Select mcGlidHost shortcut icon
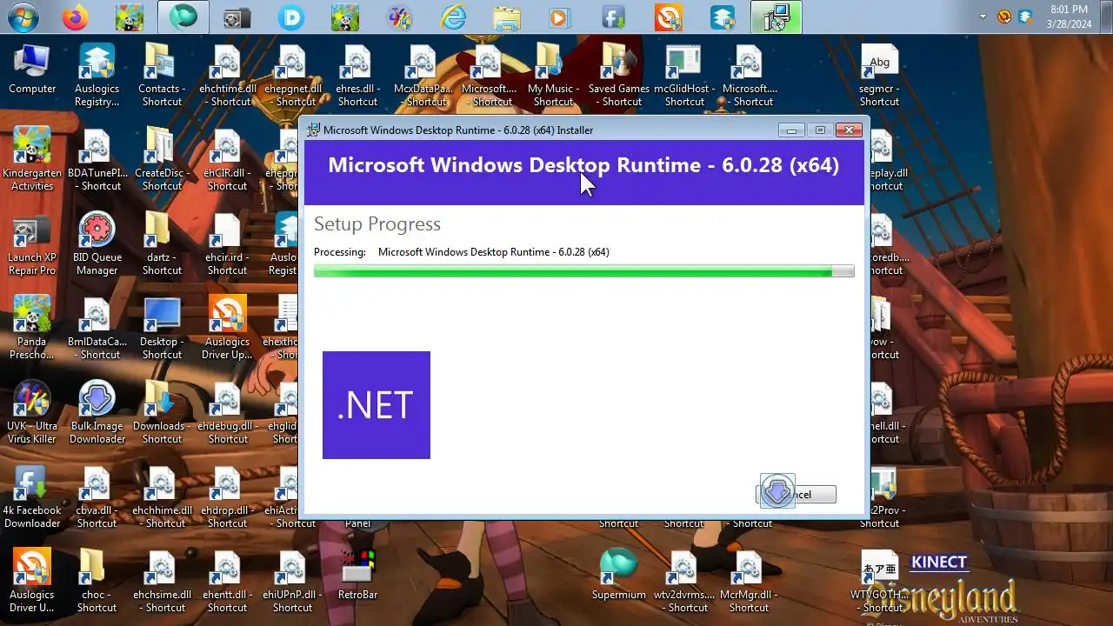 (x=684, y=74)
